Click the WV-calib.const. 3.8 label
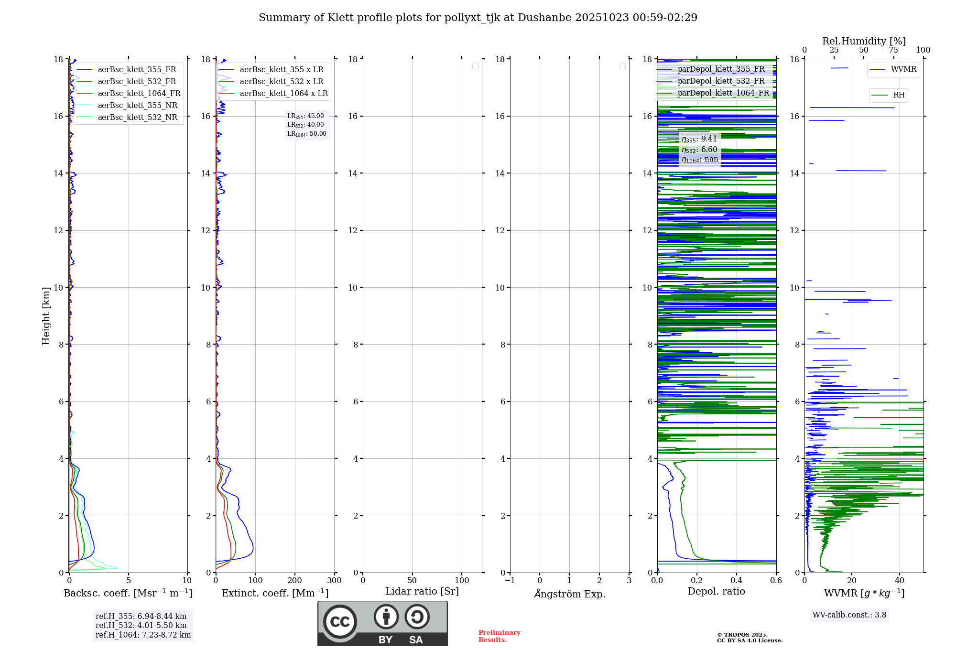Image resolution: width=956 pixels, height=650 pixels. pos(849,615)
